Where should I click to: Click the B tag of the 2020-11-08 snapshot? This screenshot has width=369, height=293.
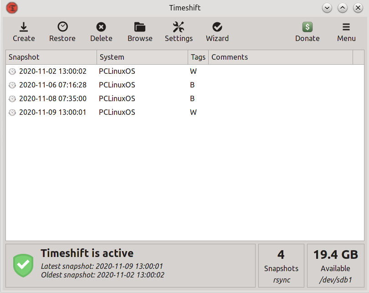pyautogui.click(x=192, y=98)
